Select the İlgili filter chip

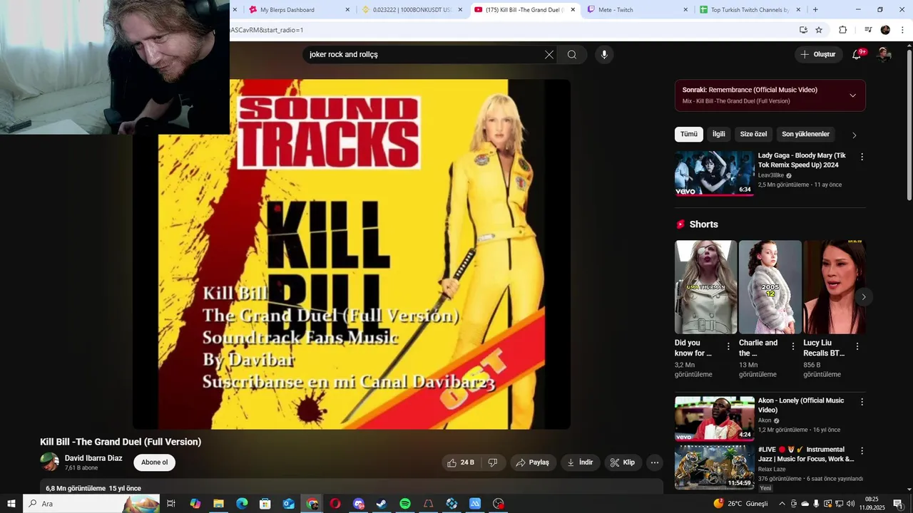719,134
